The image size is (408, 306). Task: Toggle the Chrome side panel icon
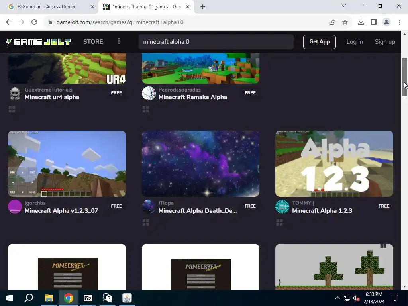point(374,22)
